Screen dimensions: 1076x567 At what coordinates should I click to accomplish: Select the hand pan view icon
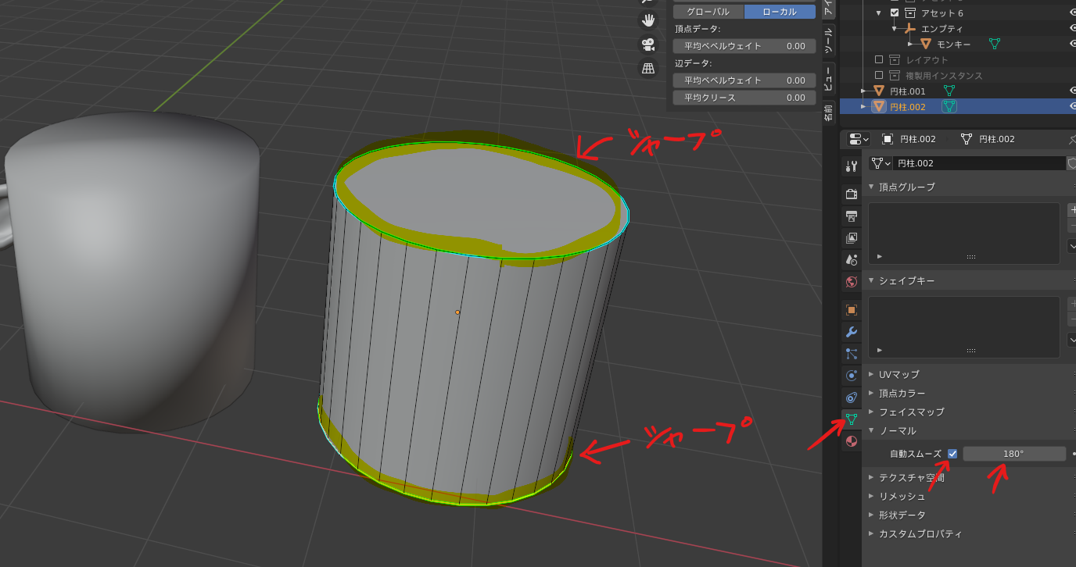tap(648, 20)
